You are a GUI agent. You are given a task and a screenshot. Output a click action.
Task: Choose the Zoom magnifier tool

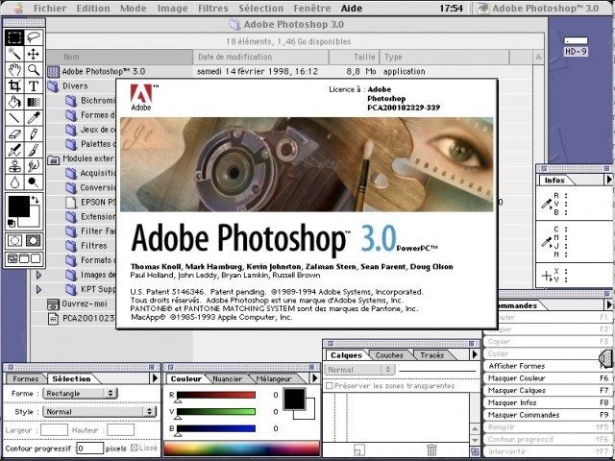pyautogui.click(x=34, y=70)
